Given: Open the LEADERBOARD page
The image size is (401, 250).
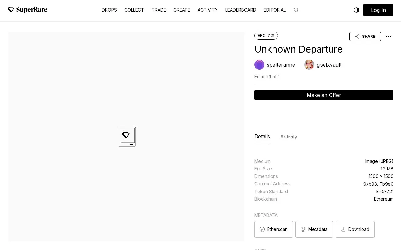Looking at the screenshot, I should pos(241,10).
